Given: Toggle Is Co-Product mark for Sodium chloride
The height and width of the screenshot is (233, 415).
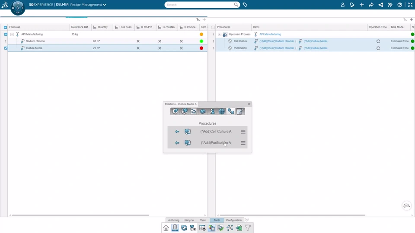Looking at the screenshot, I should (138, 41).
